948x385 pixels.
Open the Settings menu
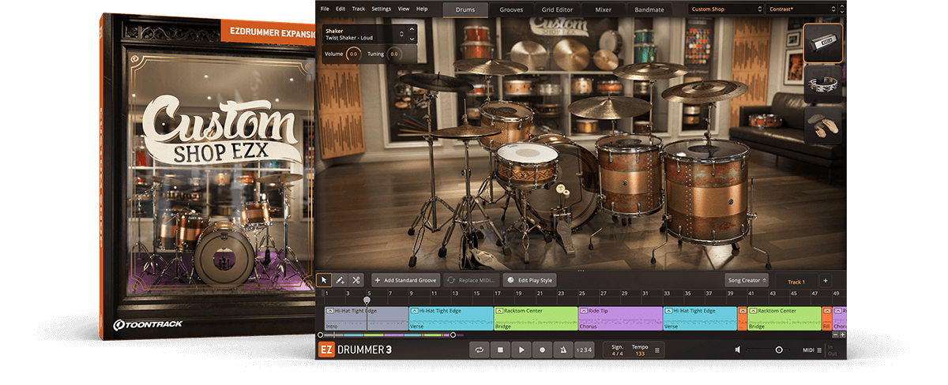(x=381, y=9)
